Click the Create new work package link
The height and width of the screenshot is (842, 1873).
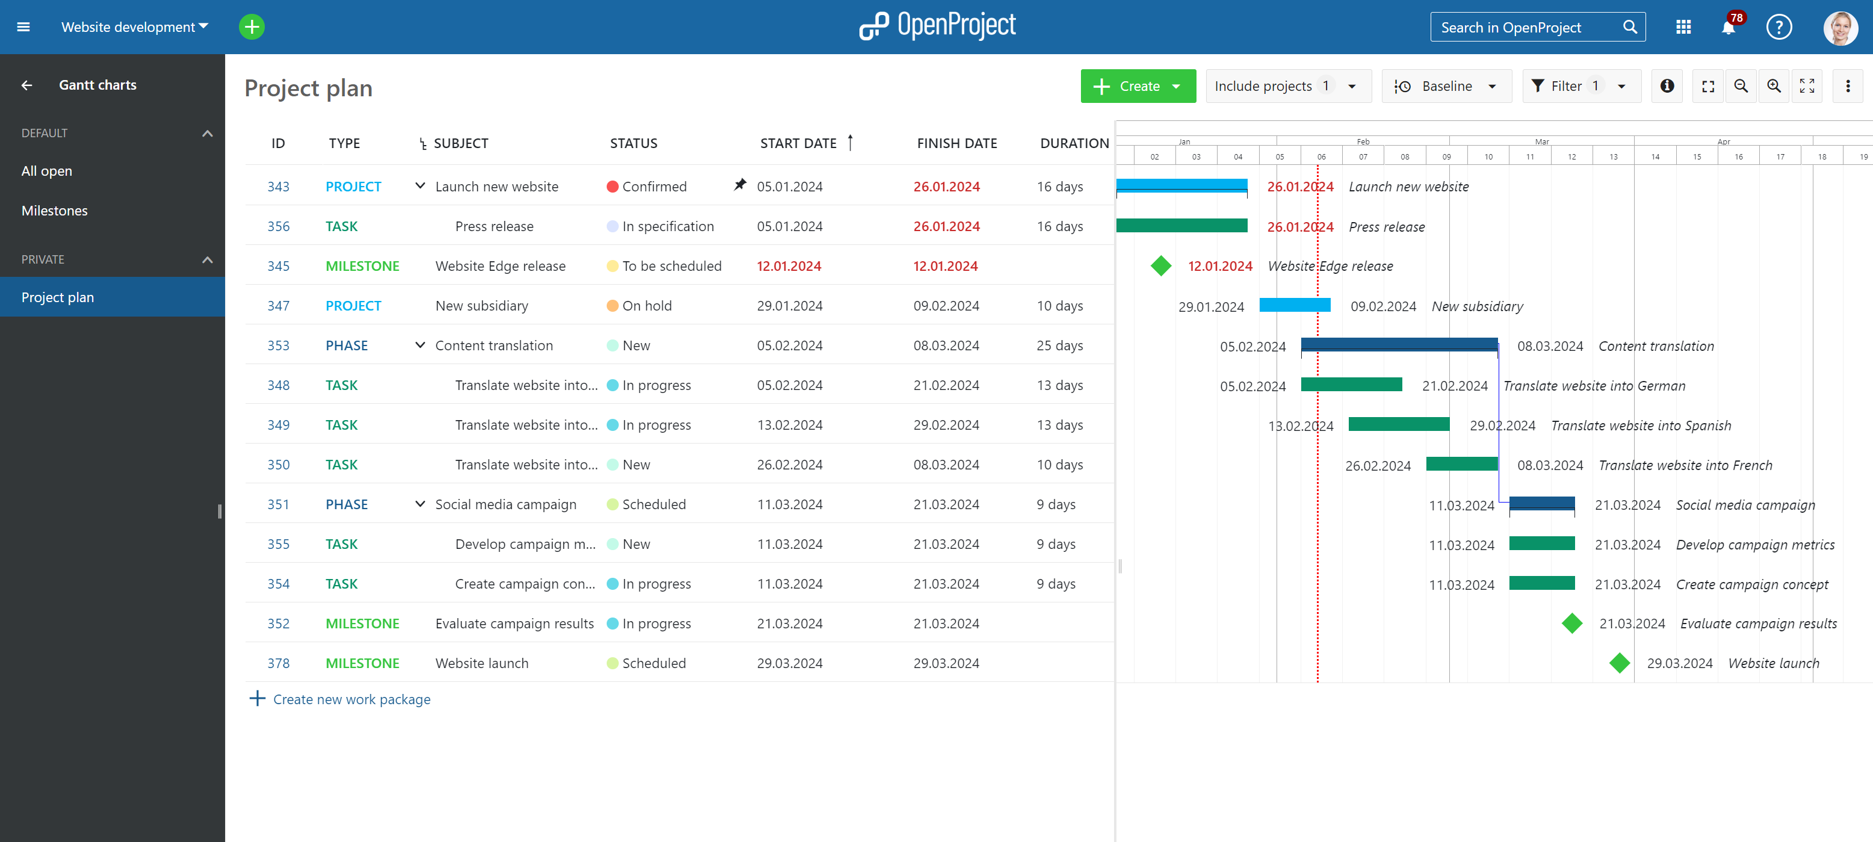(x=352, y=699)
